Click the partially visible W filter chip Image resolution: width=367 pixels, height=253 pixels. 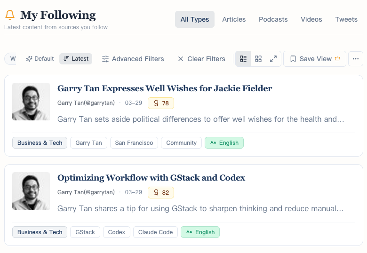[10, 59]
